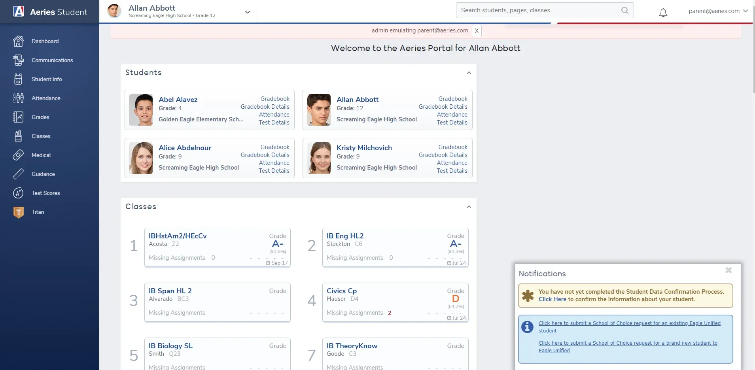Open the Titan shield icon

(x=18, y=212)
